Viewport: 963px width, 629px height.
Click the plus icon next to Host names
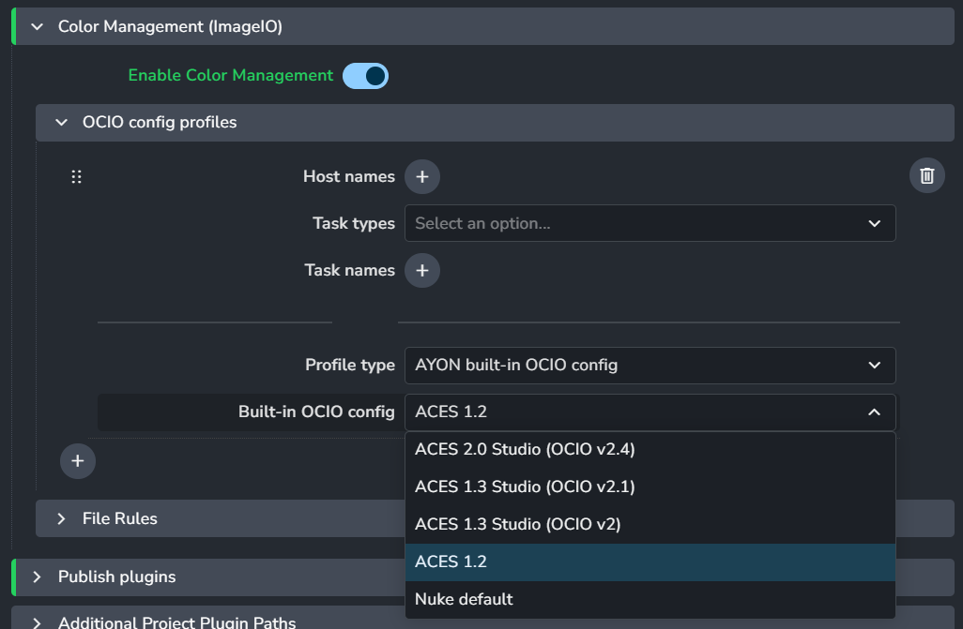(422, 176)
